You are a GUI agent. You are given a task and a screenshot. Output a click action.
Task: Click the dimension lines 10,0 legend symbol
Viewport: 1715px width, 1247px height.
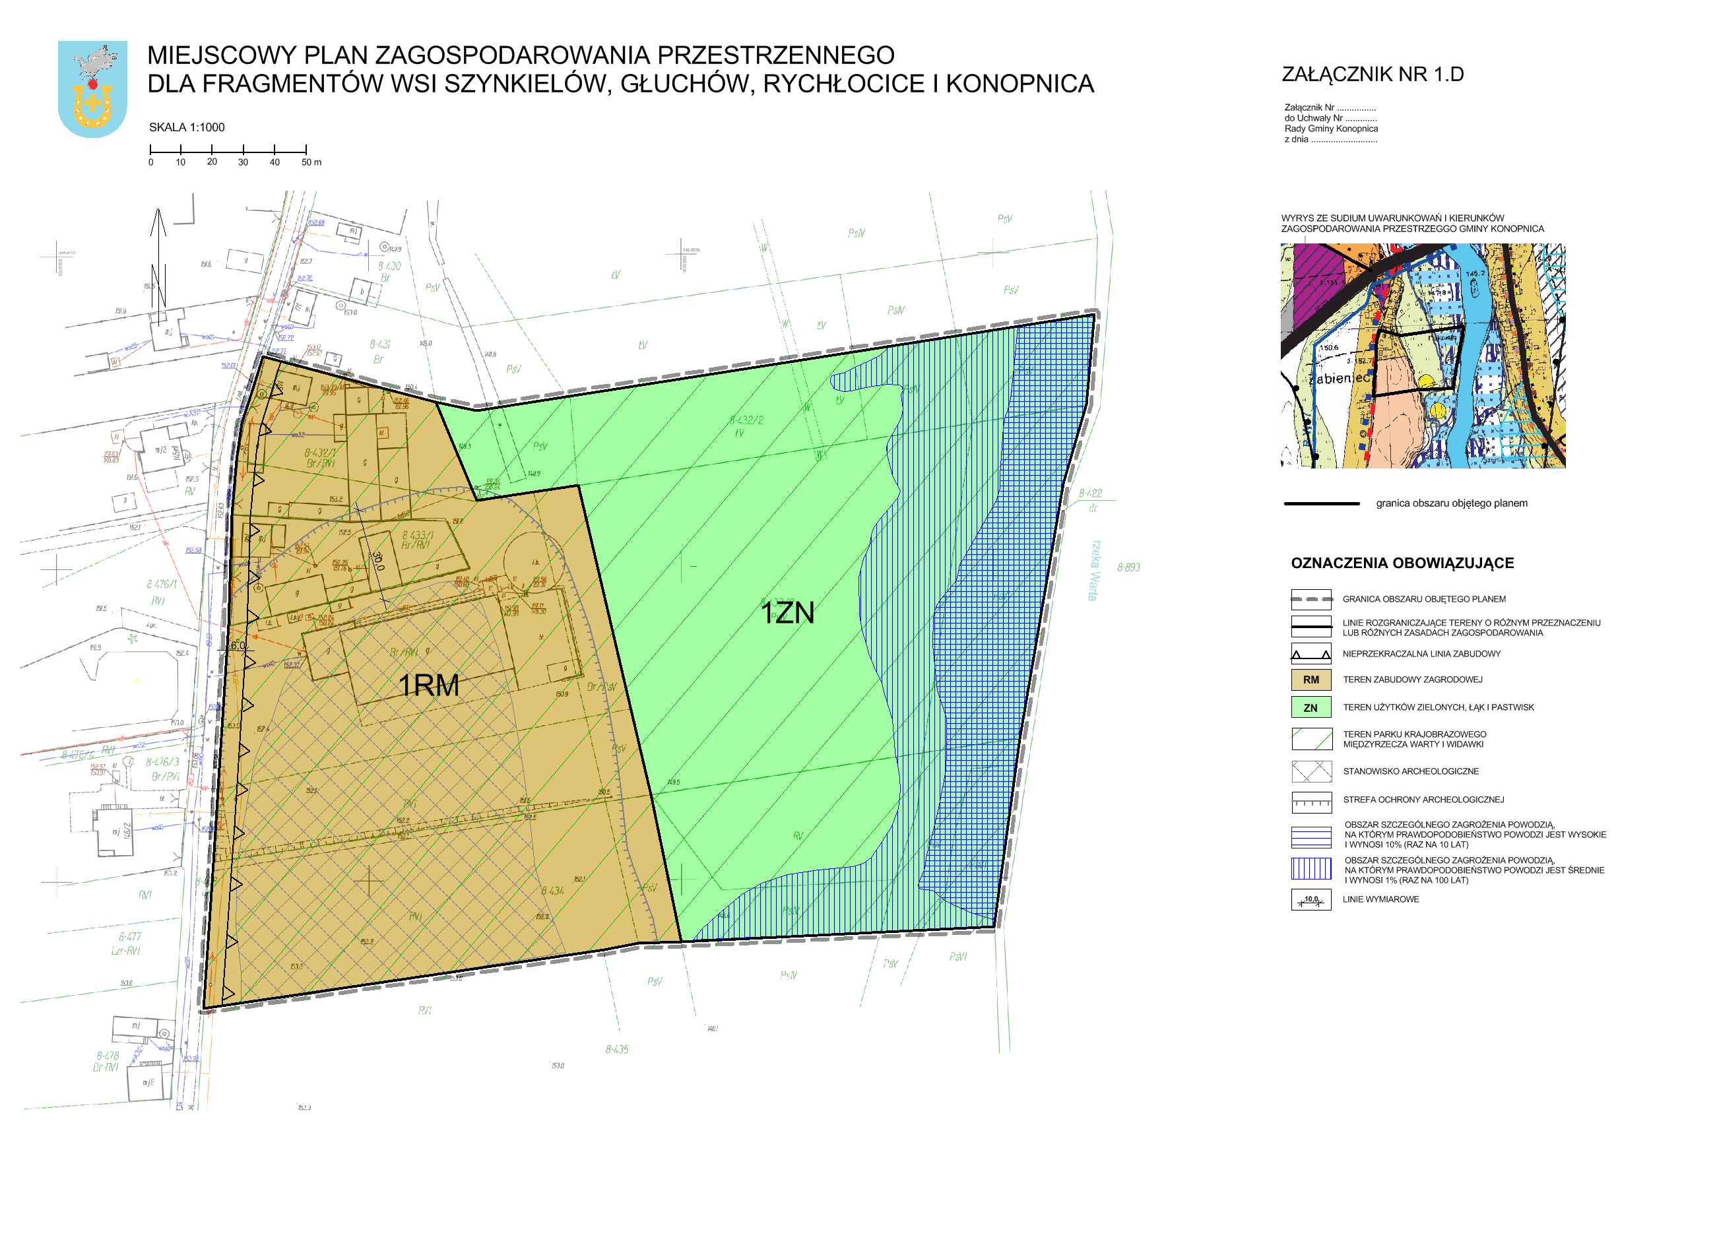1311,899
